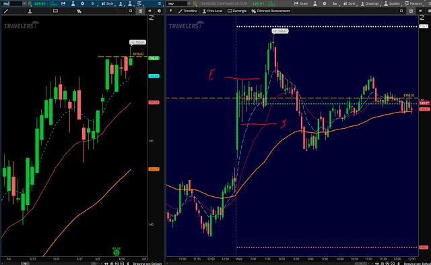Maximize the right chart with expand icon
Viewport: 431px width, 265px height.
pos(422,18)
